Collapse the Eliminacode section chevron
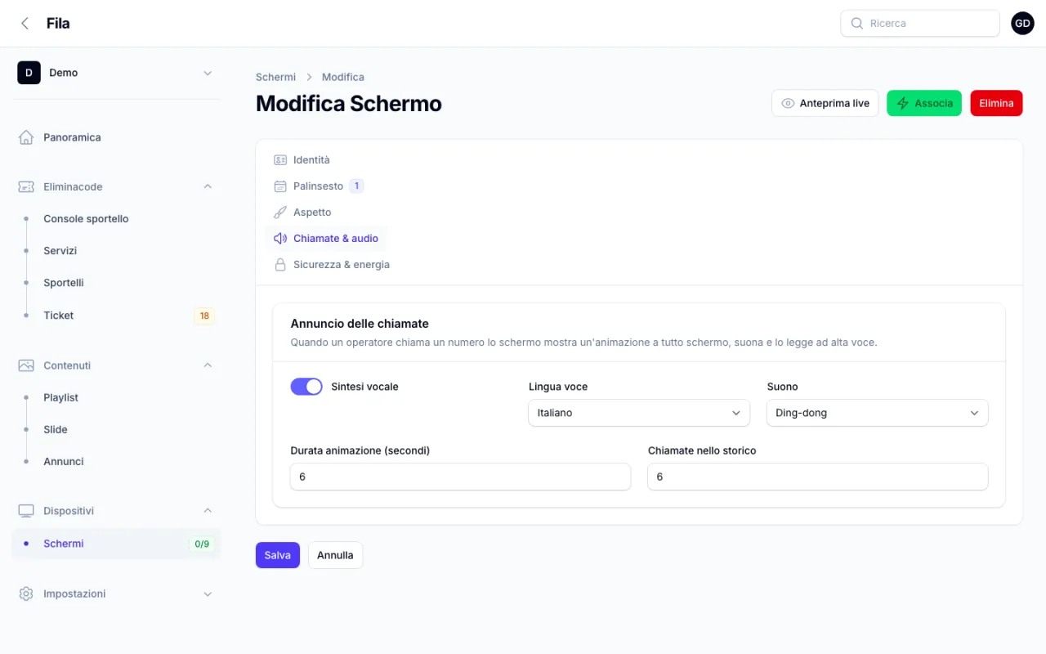 point(208,186)
